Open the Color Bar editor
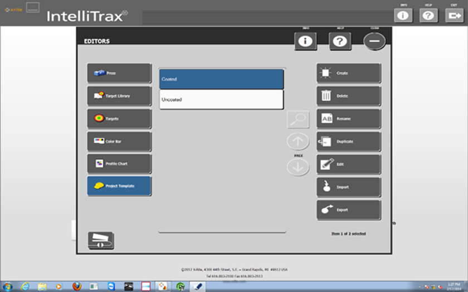 (x=119, y=141)
